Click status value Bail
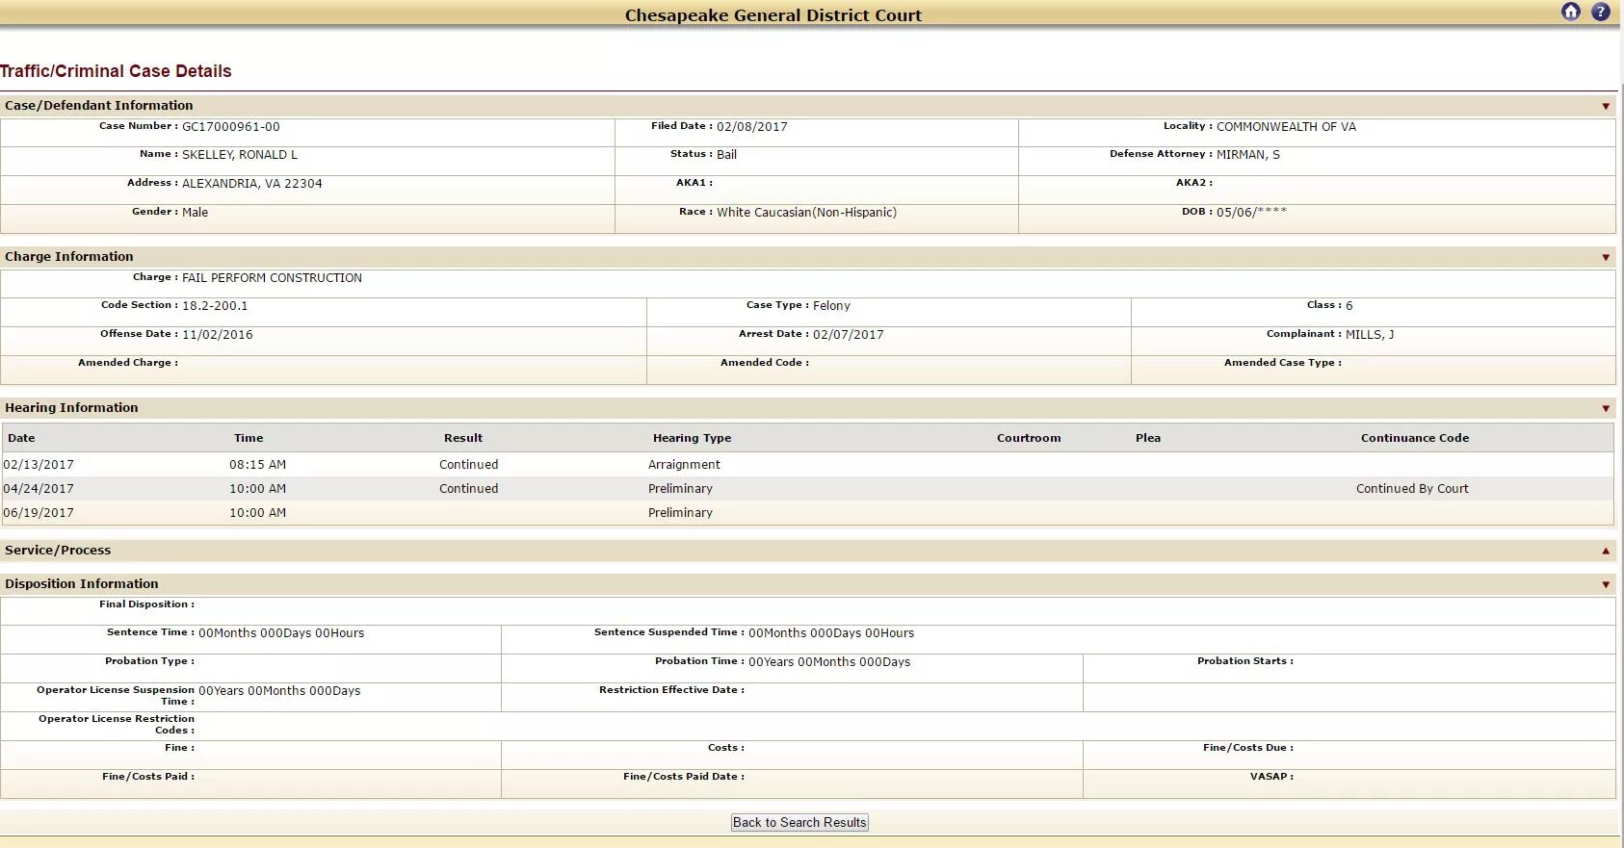1624x848 pixels. point(727,154)
